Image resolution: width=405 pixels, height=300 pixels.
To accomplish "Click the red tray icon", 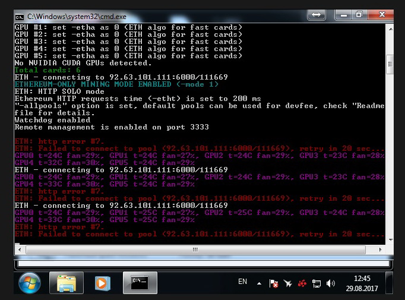I will pyautogui.click(x=302, y=284).
